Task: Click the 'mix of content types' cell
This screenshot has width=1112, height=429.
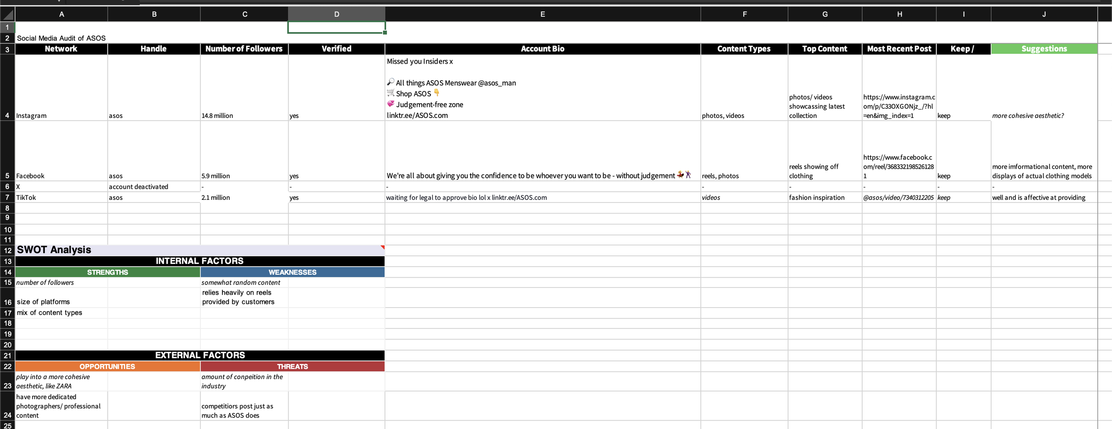Action: click(61, 312)
